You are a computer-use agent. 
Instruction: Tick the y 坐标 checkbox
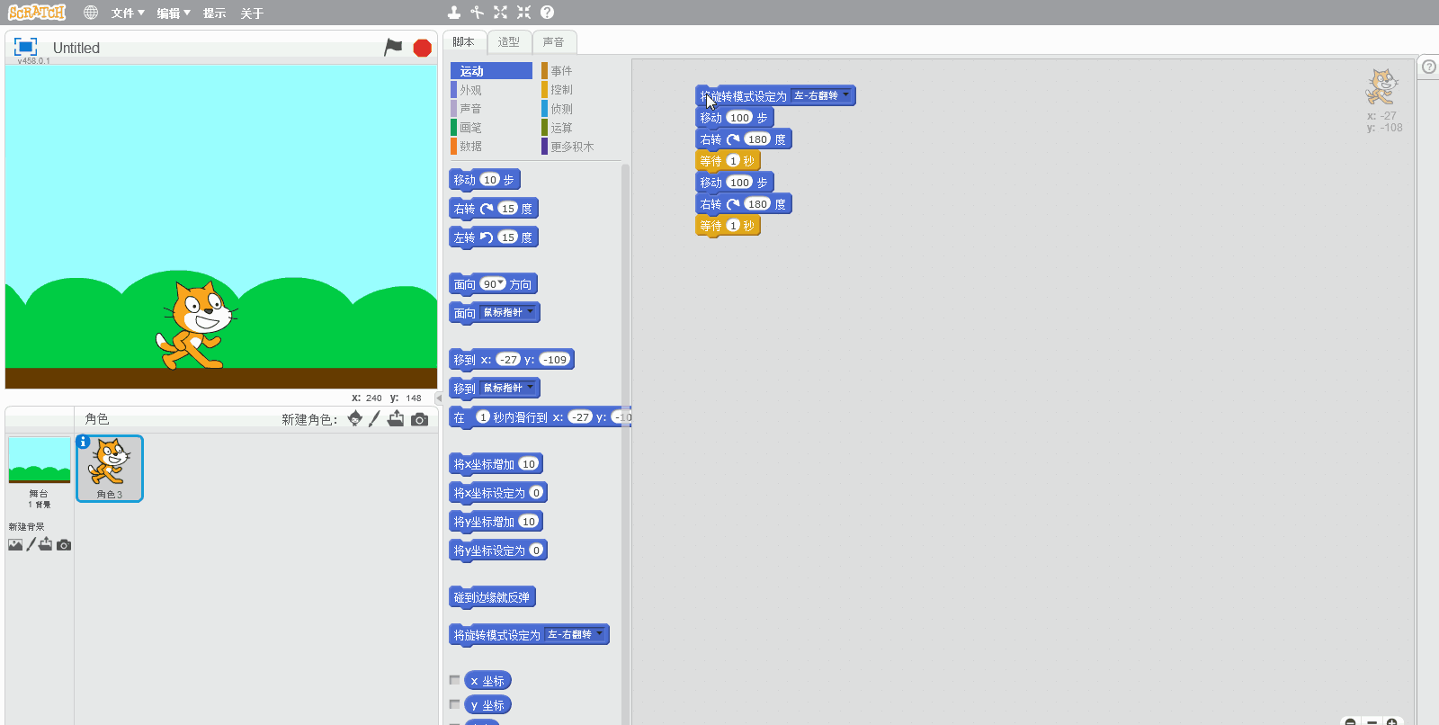click(455, 705)
